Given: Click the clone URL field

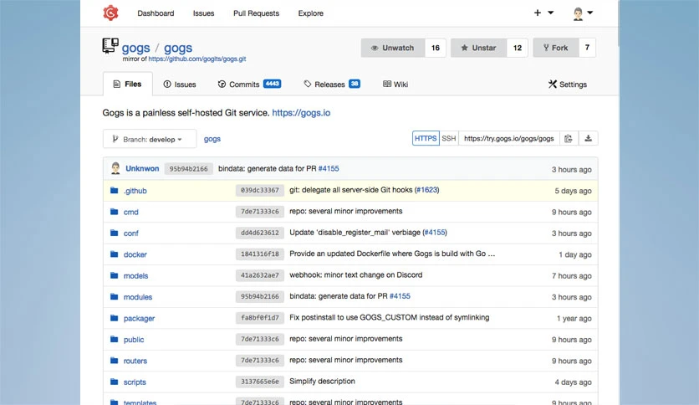Looking at the screenshot, I should click(508, 139).
